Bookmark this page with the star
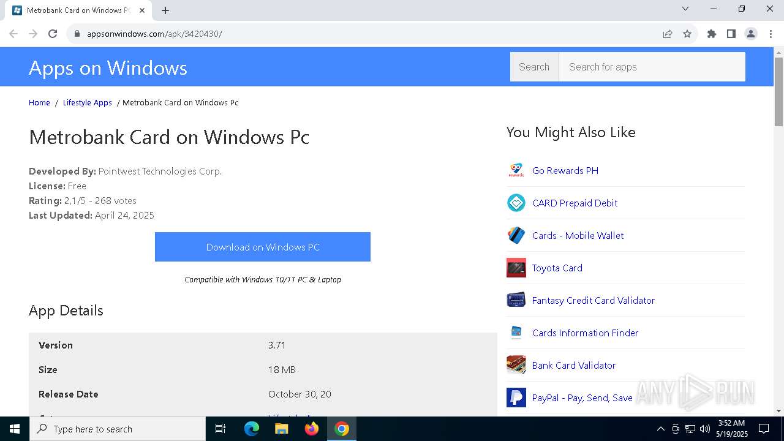 687,34
